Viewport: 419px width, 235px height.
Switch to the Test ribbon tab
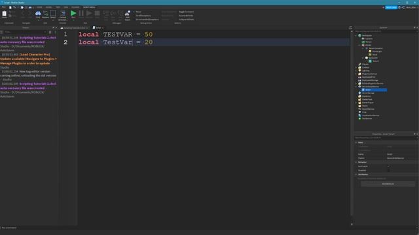[x=58, y=7]
